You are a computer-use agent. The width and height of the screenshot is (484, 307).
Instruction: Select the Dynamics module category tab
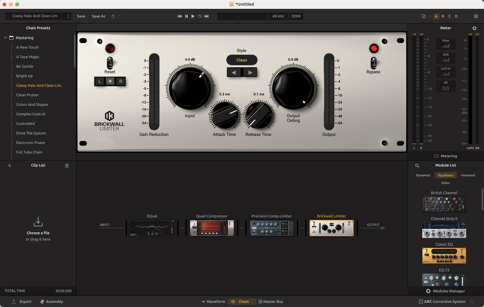(423, 175)
